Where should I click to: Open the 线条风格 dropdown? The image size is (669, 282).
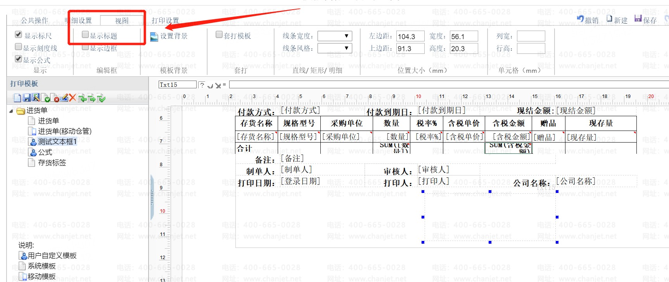[x=335, y=48]
